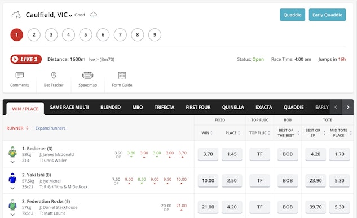Bet Yaki Ishi tote 23.90
The image size is (357, 218).
pos(316,180)
